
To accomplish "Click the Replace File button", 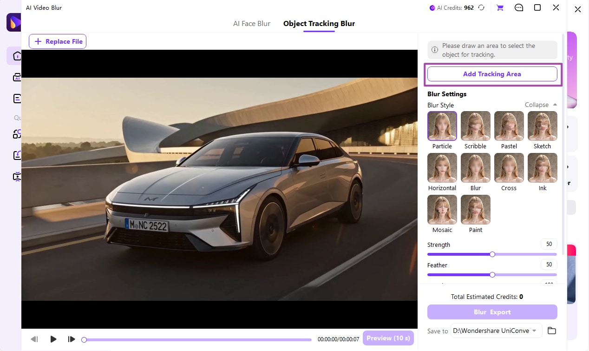I will [58, 41].
